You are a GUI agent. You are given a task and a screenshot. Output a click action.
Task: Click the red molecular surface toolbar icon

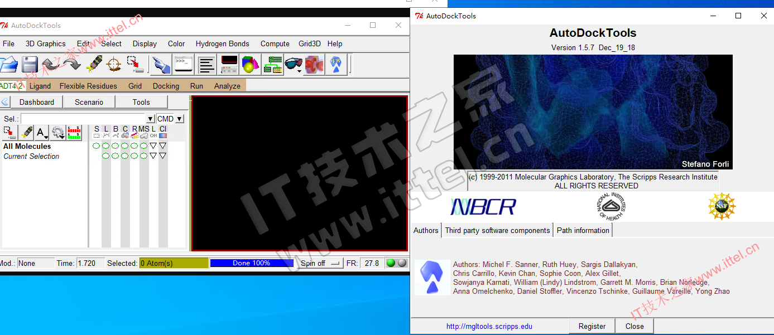click(x=314, y=64)
